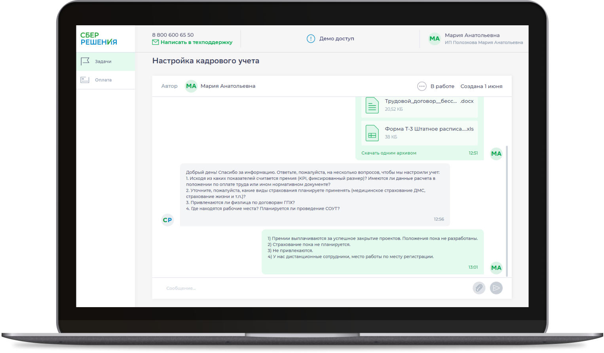
Task: Click the СР avatar beside the support message
Action: click(167, 220)
